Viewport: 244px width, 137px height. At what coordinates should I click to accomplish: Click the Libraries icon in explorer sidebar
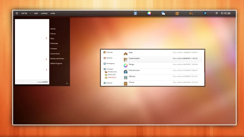[x=105, y=58]
